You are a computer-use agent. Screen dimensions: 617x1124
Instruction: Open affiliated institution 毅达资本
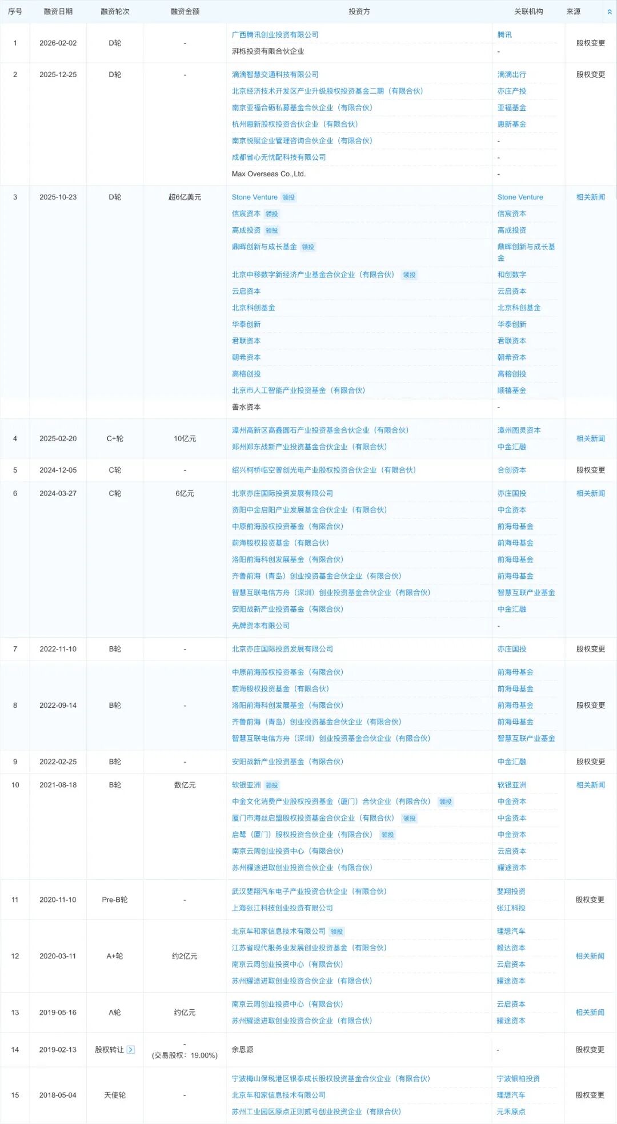point(511,948)
